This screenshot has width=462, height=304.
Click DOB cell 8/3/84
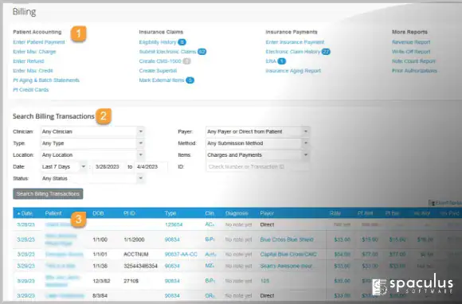tap(100, 296)
